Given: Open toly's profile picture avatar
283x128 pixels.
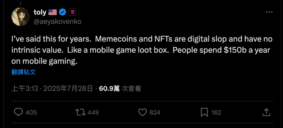Looking at the screenshot, I should (x=20, y=17).
